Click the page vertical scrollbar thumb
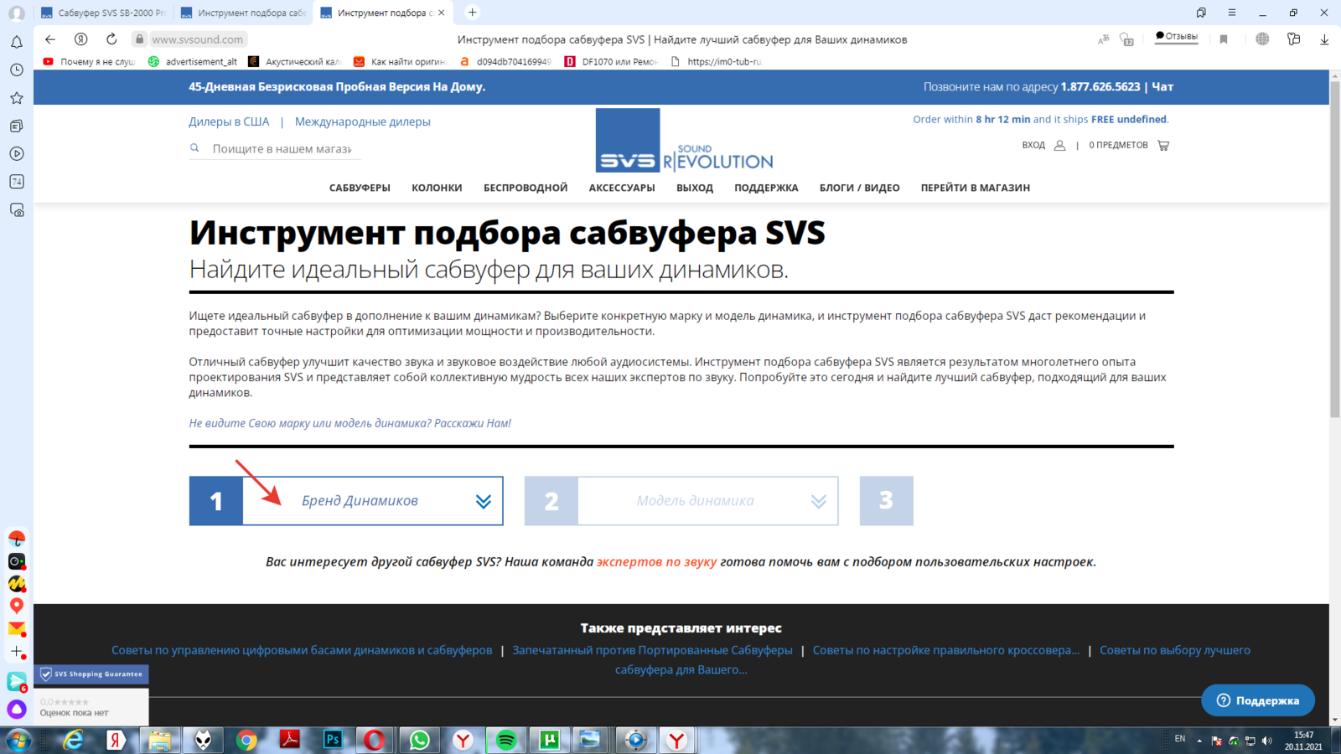 pyautogui.click(x=1335, y=249)
